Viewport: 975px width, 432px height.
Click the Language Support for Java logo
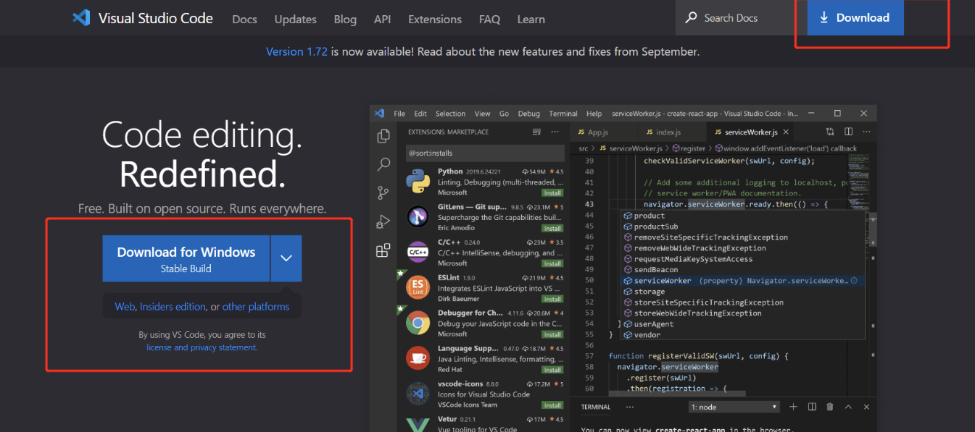click(x=418, y=357)
